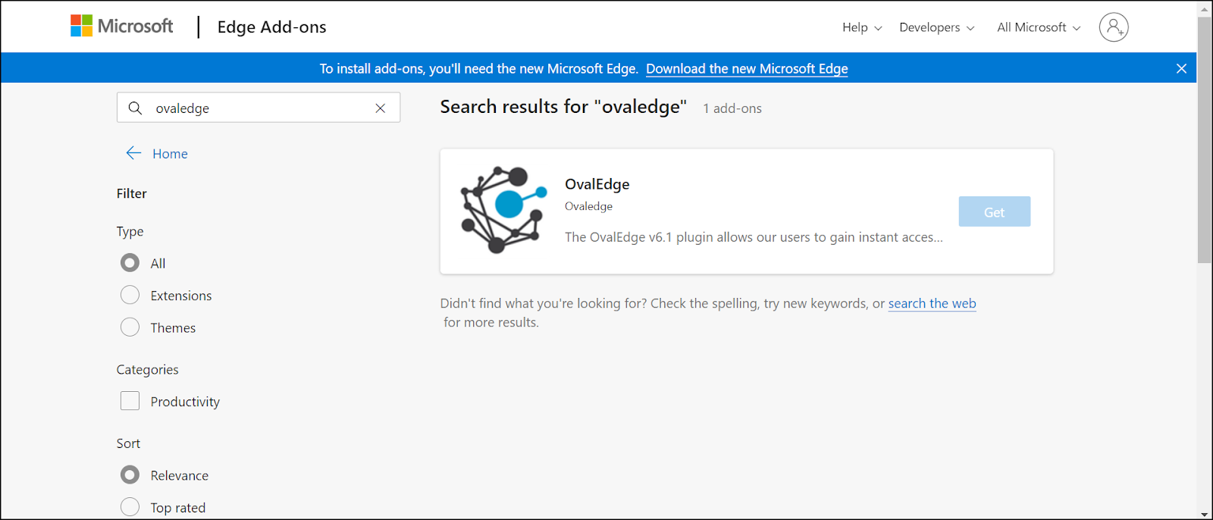The width and height of the screenshot is (1213, 520).
Task: Click the page vertical scrollbar thumb
Action: point(1205,139)
